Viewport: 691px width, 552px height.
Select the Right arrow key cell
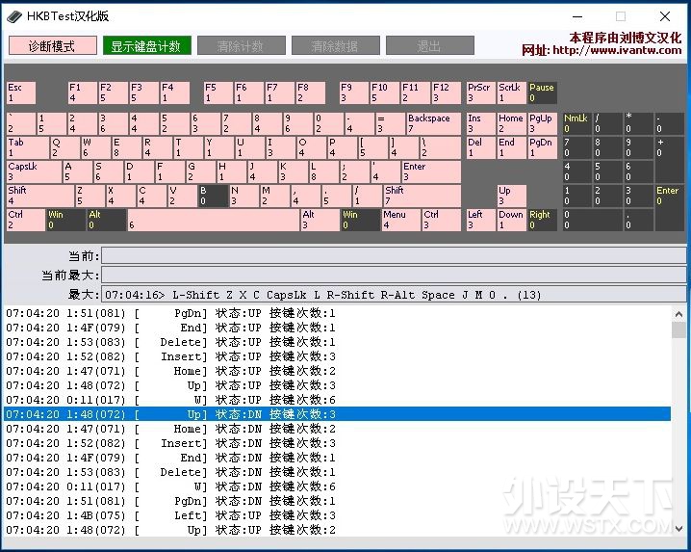coord(543,220)
